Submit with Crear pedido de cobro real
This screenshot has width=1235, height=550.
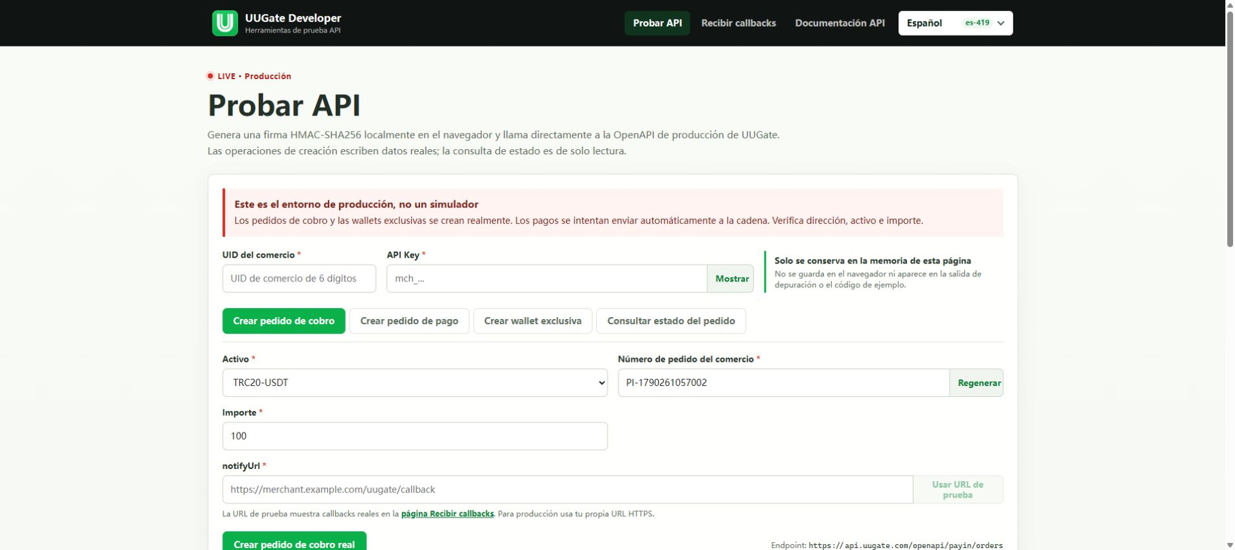(x=294, y=542)
